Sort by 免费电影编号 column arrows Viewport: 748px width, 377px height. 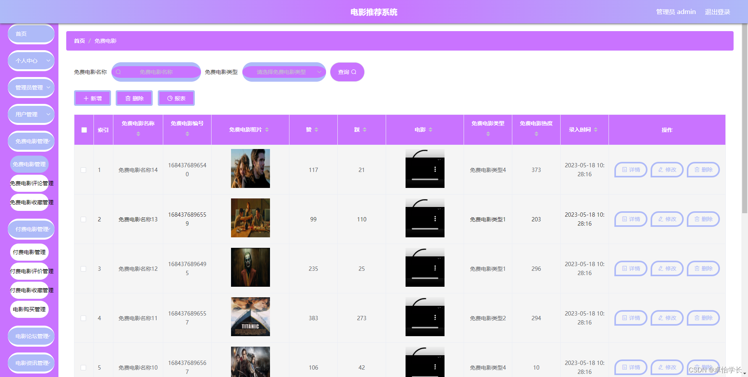[x=187, y=134]
